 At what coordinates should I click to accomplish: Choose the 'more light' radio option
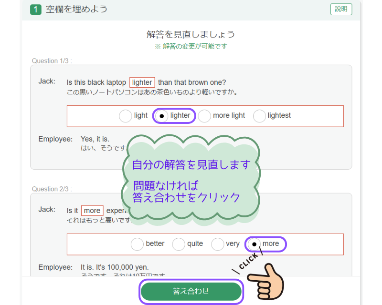pos(204,116)
